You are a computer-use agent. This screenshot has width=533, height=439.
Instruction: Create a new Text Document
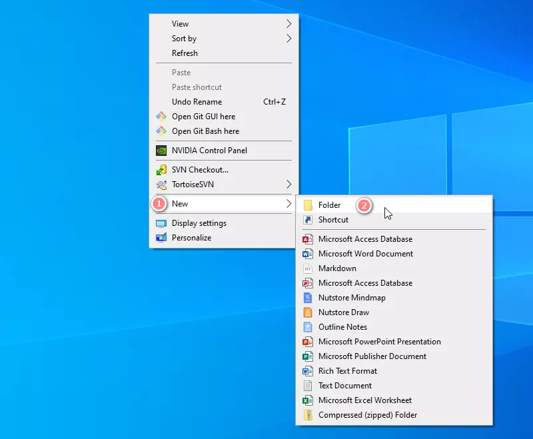[394, 386]
